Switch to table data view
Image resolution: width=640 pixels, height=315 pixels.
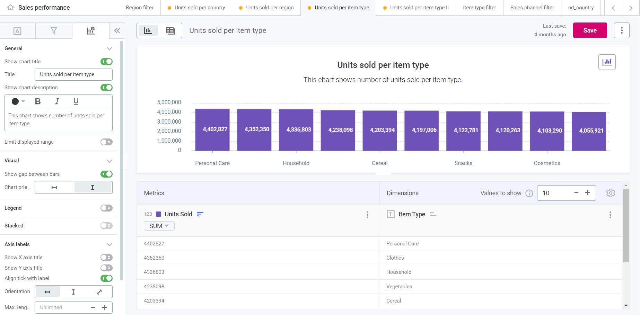pyautogui.click(x=170, y=30)
